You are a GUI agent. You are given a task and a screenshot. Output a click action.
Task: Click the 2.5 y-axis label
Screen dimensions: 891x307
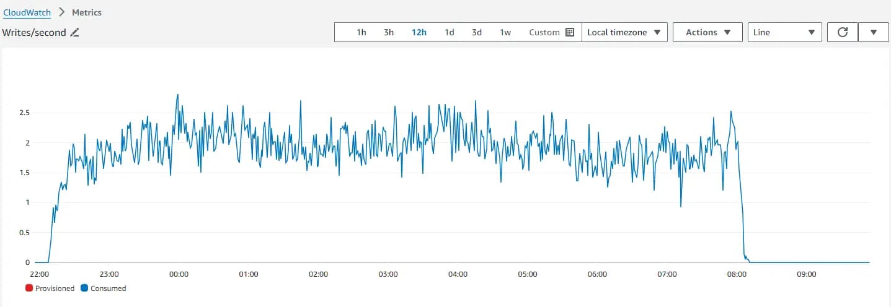tap(24, 113)
